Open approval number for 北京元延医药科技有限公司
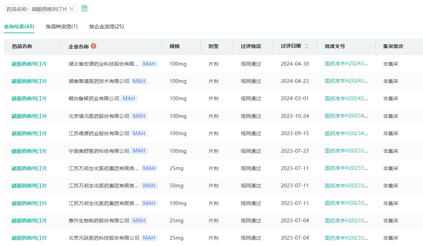Viewport: 423px width, 246px height. coord(346,238)
